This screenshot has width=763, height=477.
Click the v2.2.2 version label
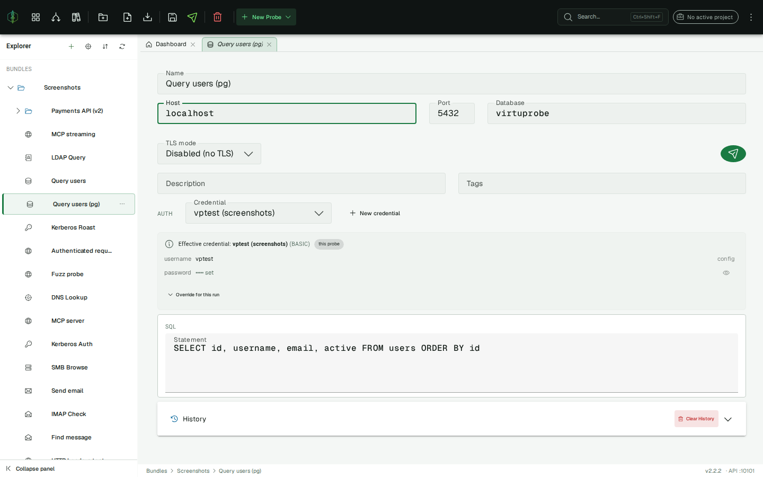(713, 471)
